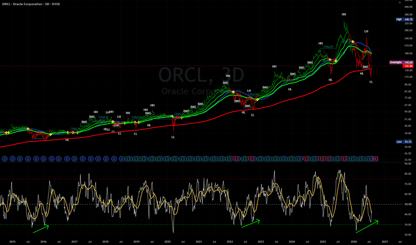Click the Low 33.13 price label

tap(404, 142)
